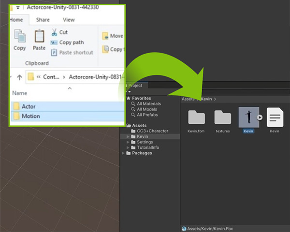The image size is (290, 232).
Task: Open the Share ribbon tab
Action: [43, 20]
